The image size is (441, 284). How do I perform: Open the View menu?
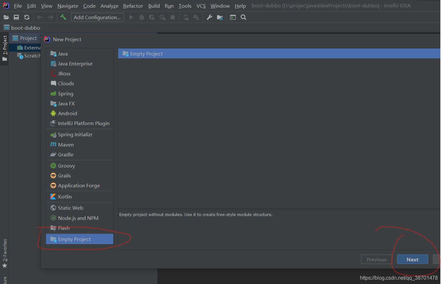point(47,6)
